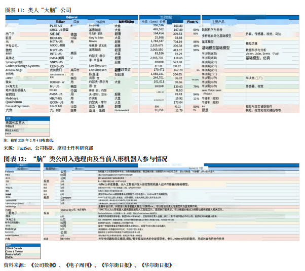Click text 仿真、传感器、视觉、马达
This screenshot has width=305, height=271.
click(263, 34)
